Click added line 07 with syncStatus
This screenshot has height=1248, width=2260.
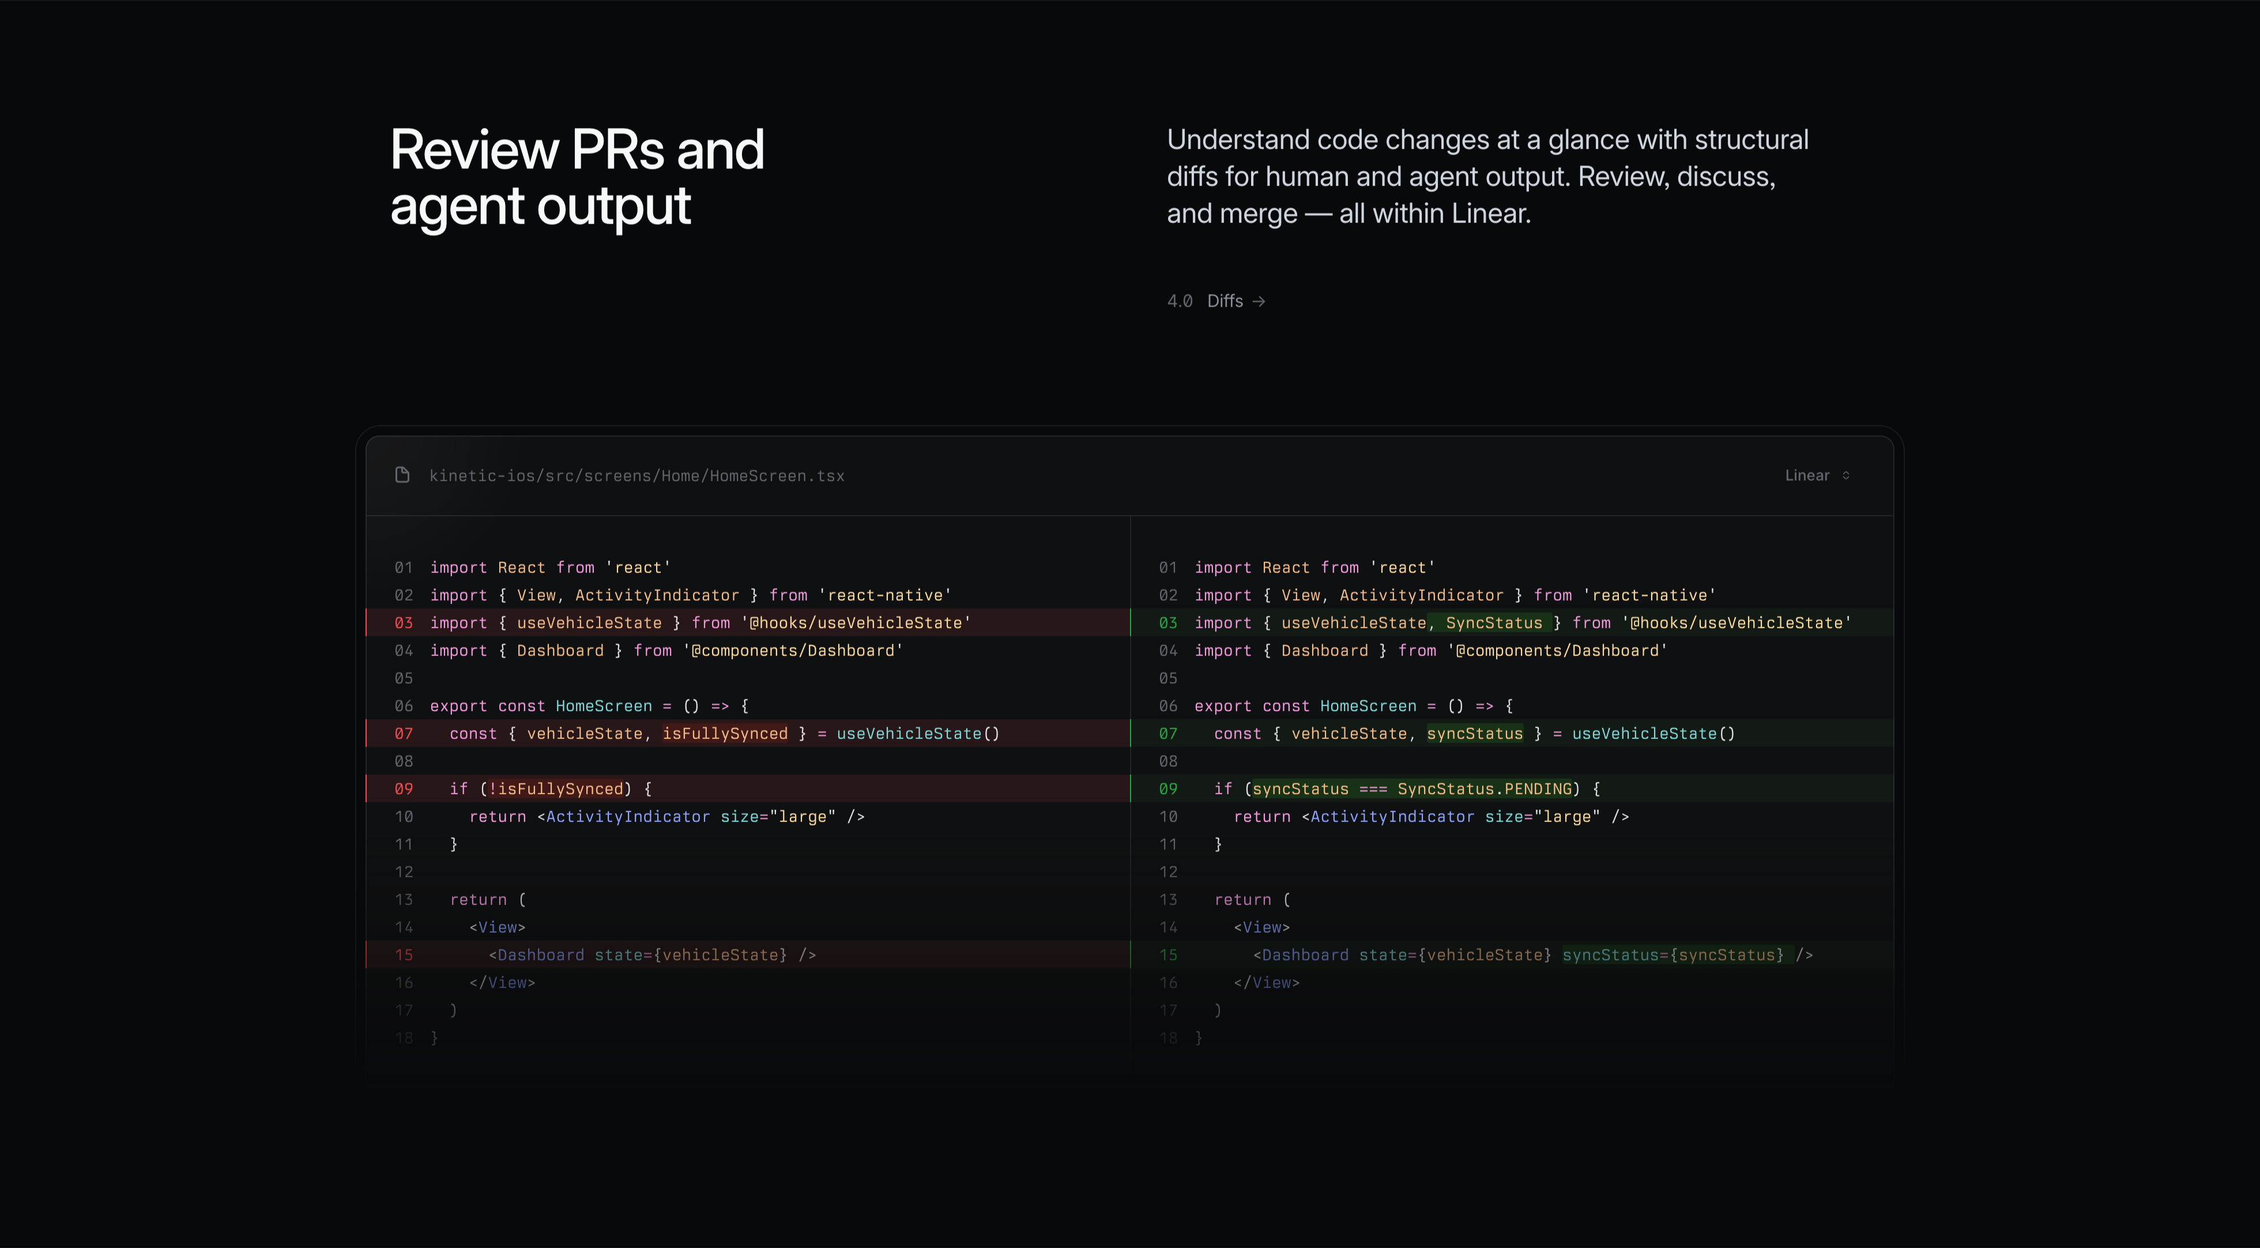(1512, 733)
